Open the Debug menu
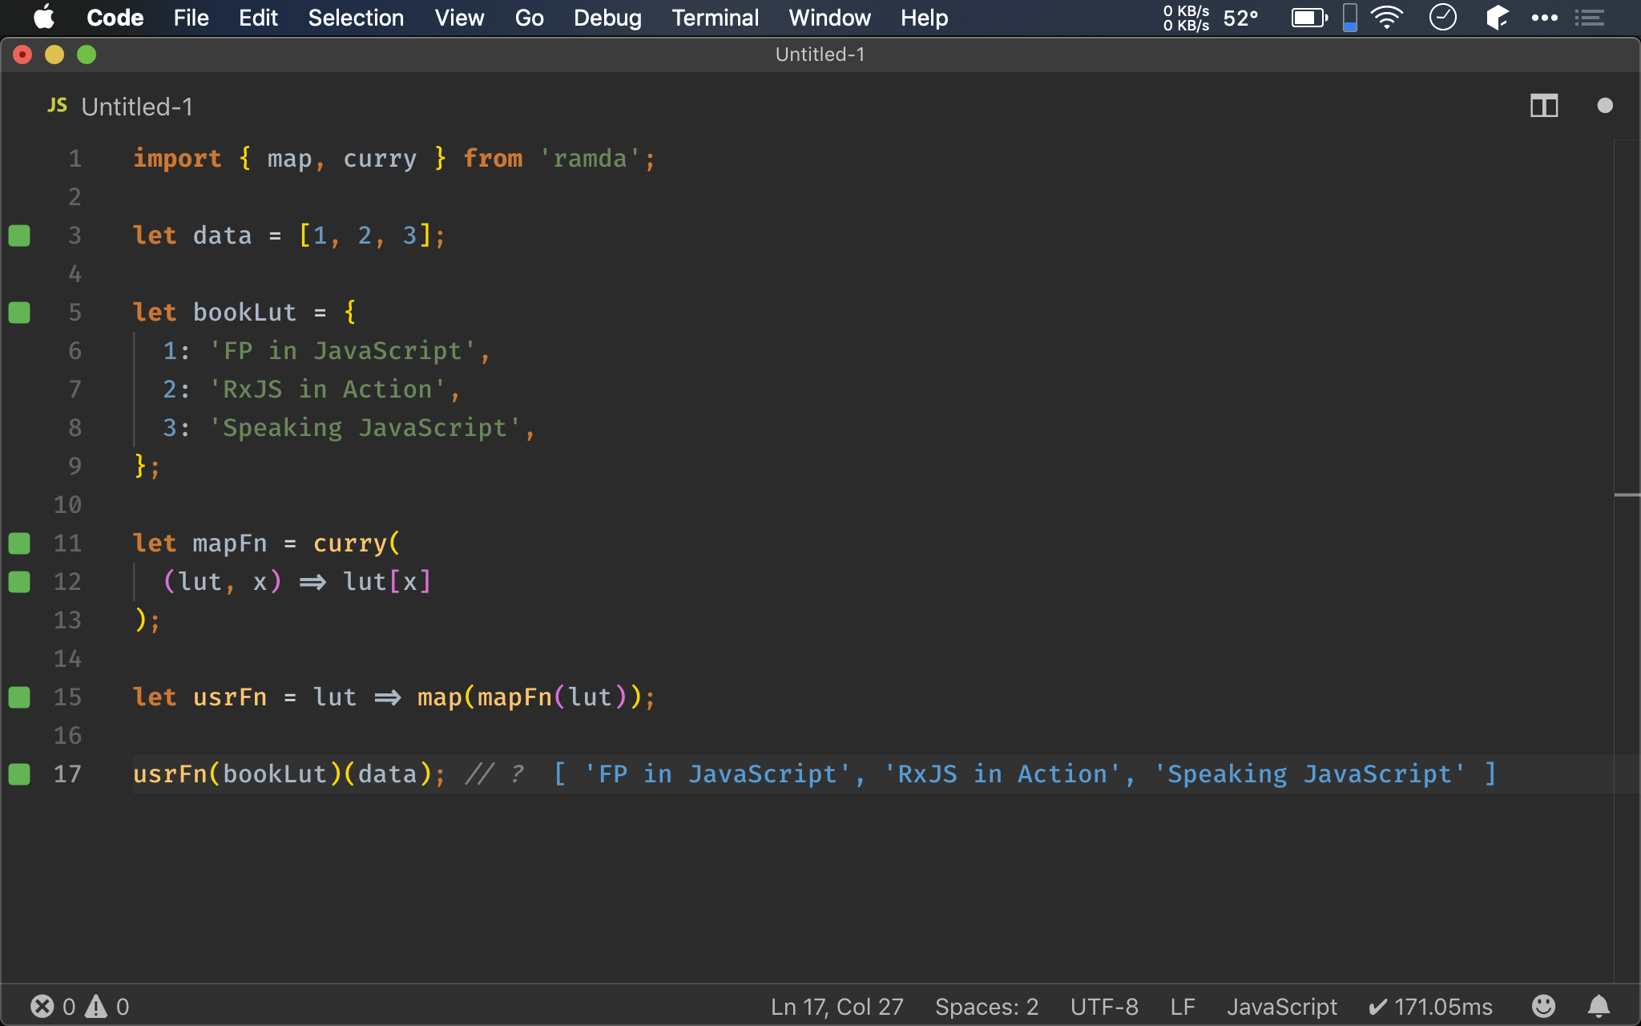This screenshot has height=1026, width=1641. point(607,18)
